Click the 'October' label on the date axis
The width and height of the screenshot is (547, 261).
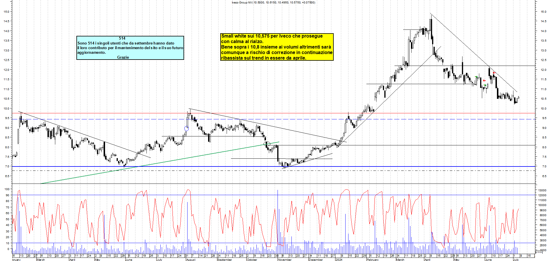[252, 260]
